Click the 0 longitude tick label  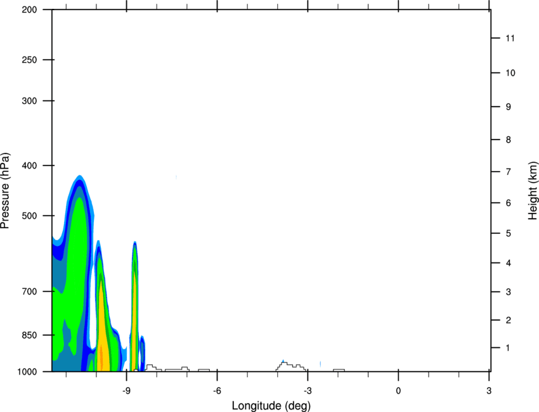[398, 391]
